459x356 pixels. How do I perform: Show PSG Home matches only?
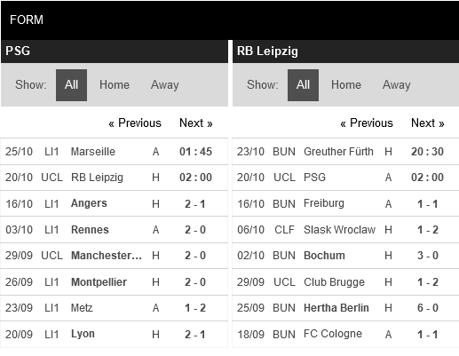click(x=115, y=85)
